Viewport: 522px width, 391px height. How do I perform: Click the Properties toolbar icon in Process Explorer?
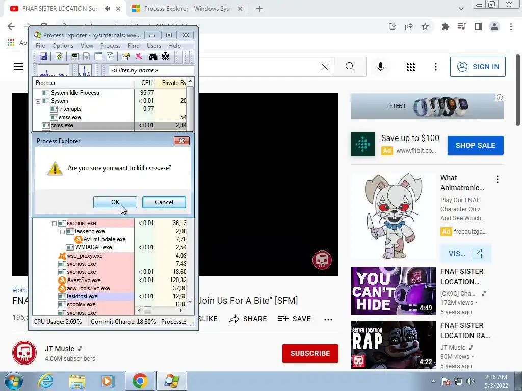[x=125, y=57]
